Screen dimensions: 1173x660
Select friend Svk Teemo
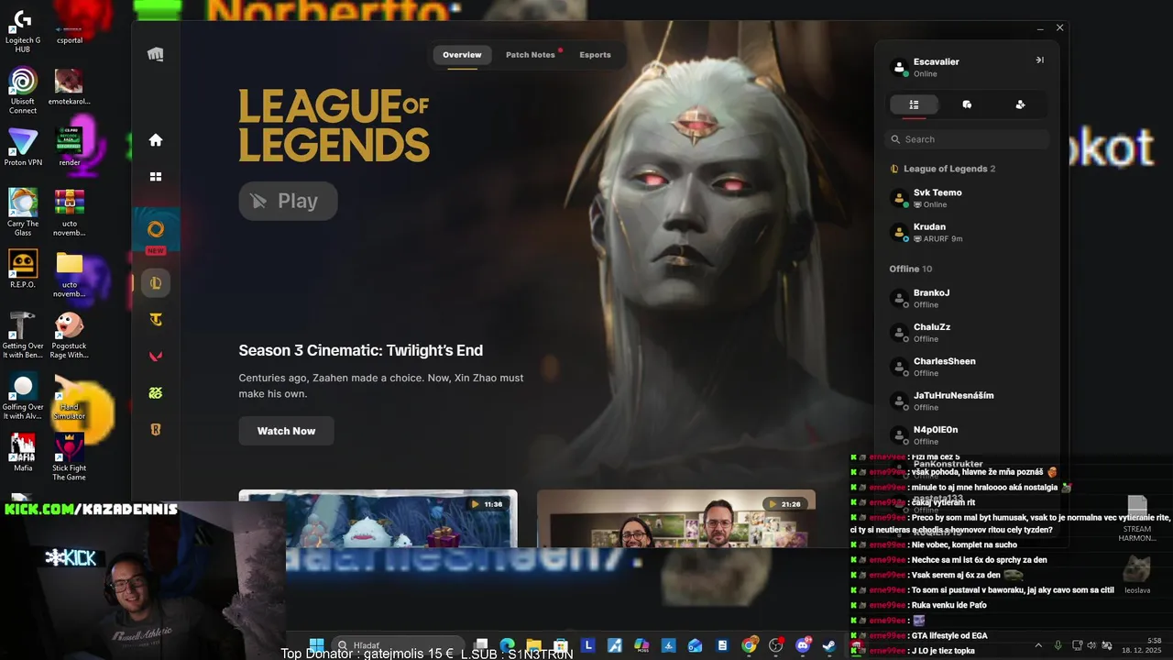coord(968,198)
